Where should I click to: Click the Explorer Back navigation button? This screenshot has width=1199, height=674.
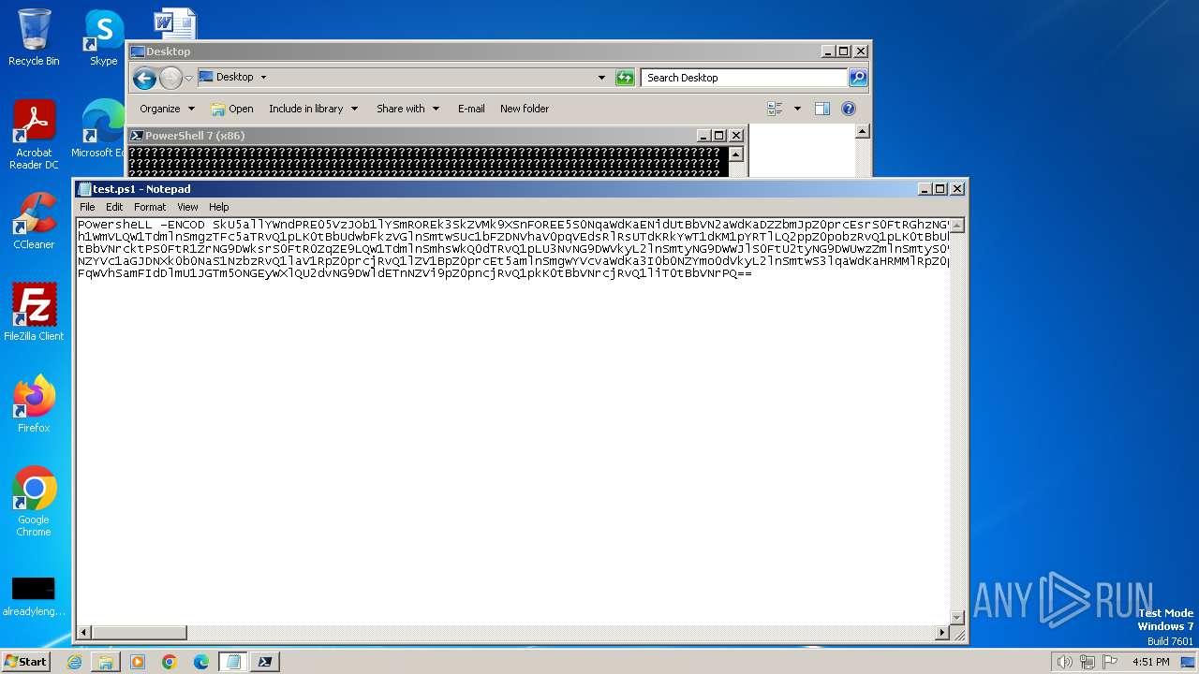coord(144,78)
